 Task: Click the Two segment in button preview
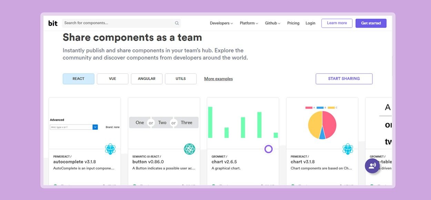pos(162,123)
